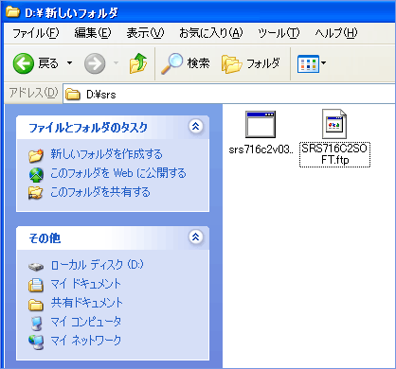The height and width of the screenshot is (369, 396).
Task: Click the Views icon in the toolbar
Action: coord(308,63)
